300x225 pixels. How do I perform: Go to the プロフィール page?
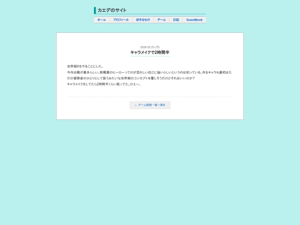click(121, 20)
